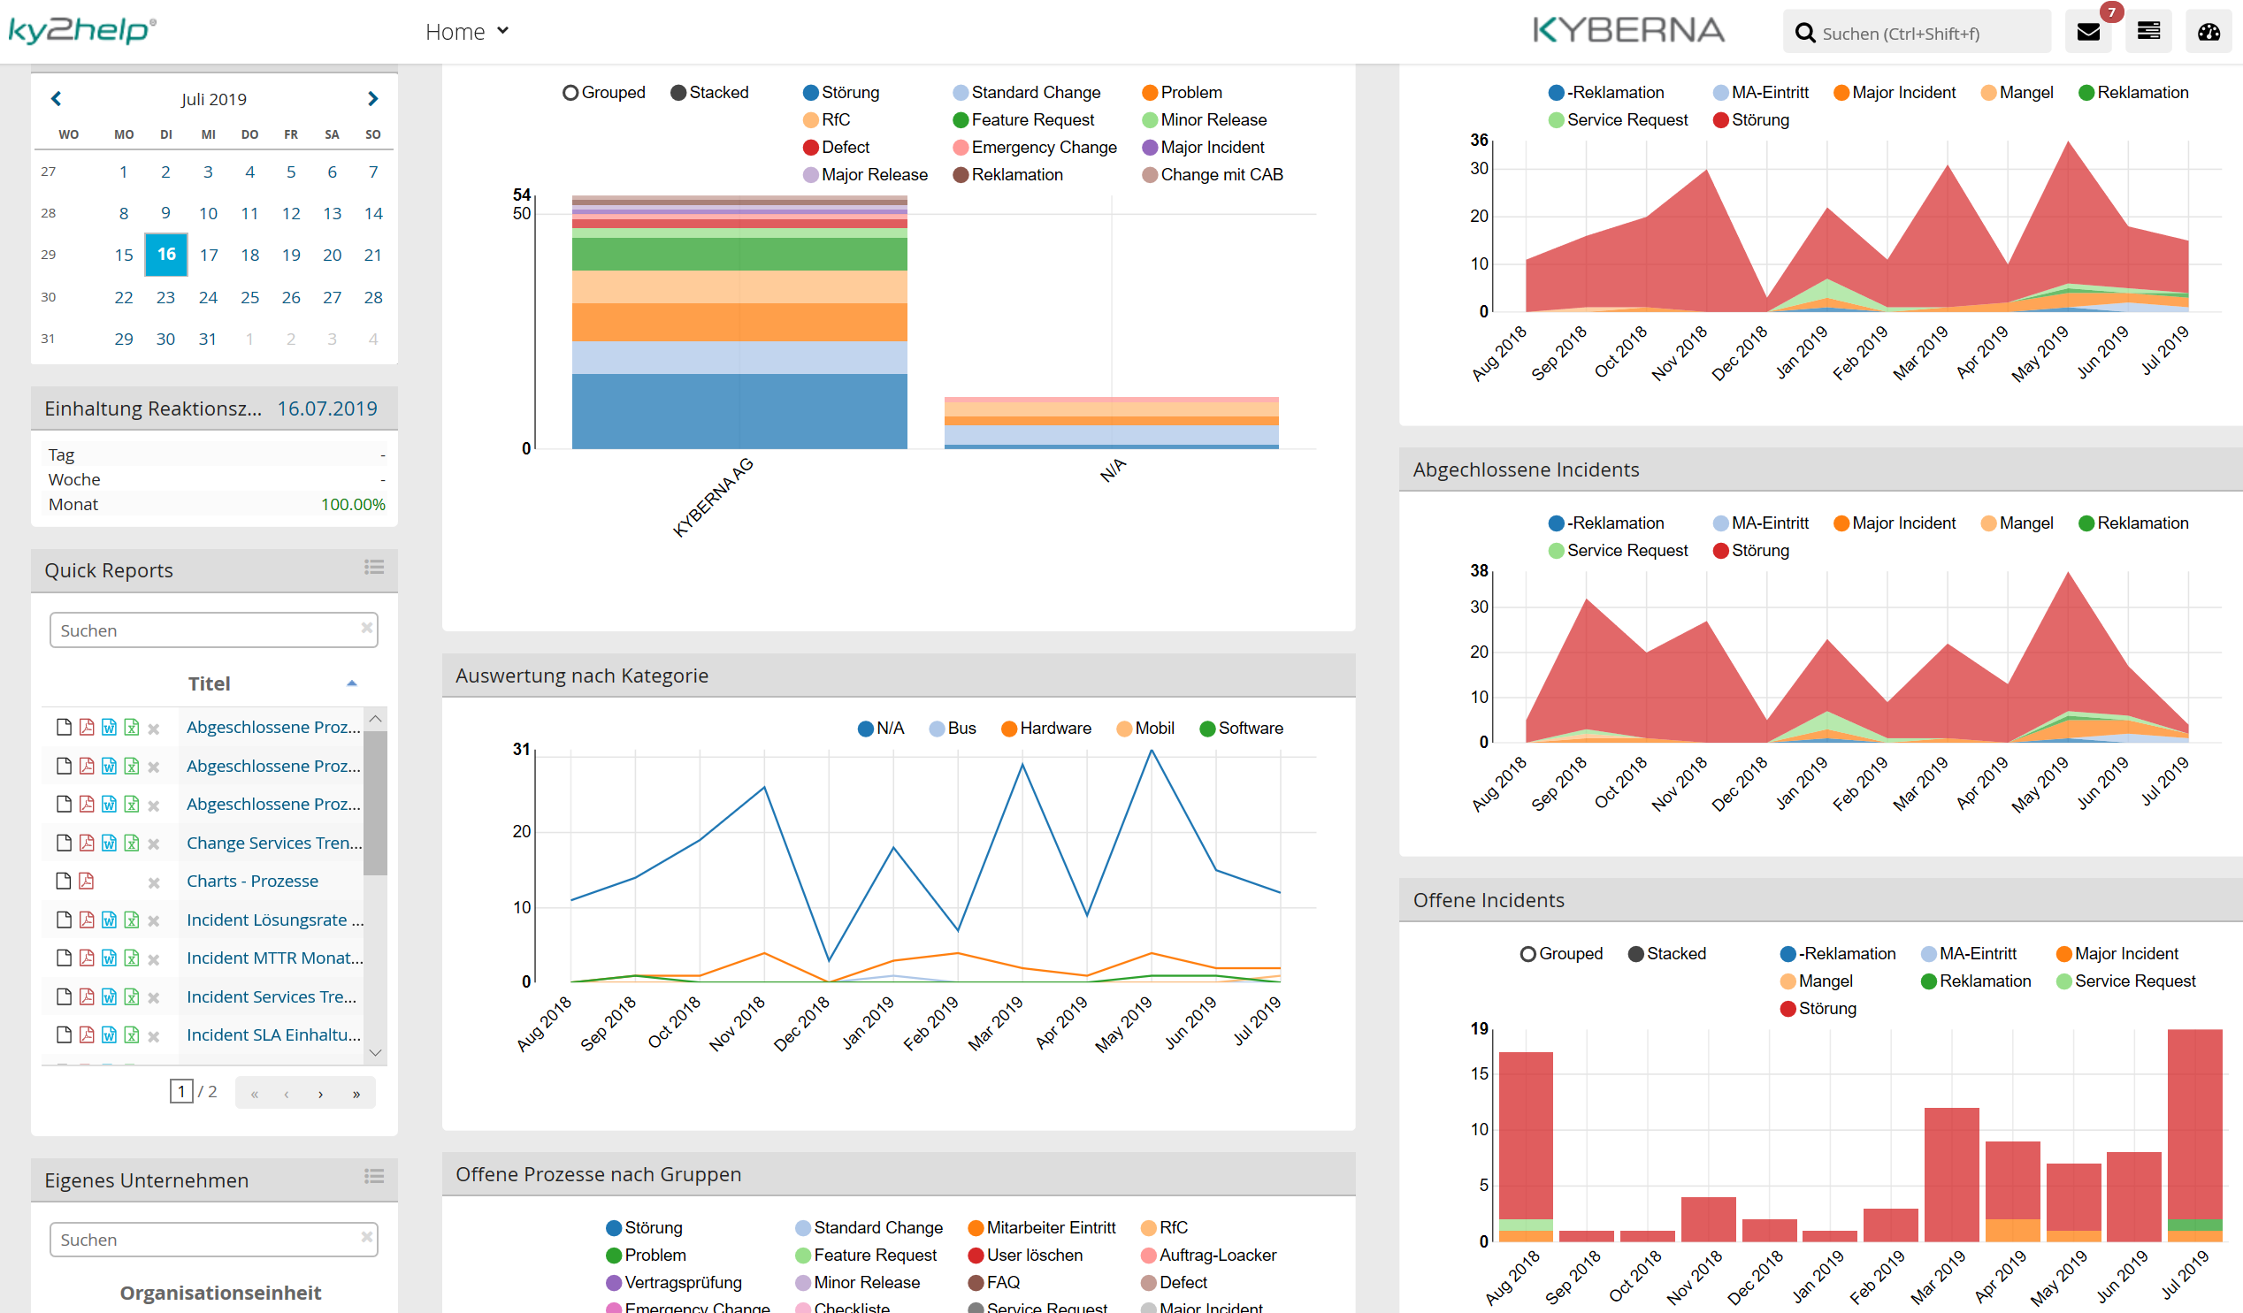Screen dimensions: 2243x1313
Task: Sort Quick Reports by Titel column arrow
Action: coord(352,683)
